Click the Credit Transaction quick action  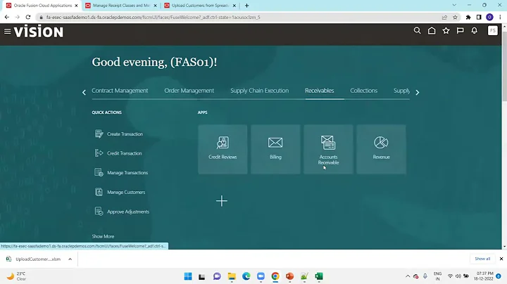pos(118,153)
